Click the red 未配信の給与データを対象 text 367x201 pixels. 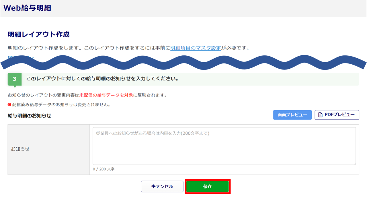(x=106, y=95)
